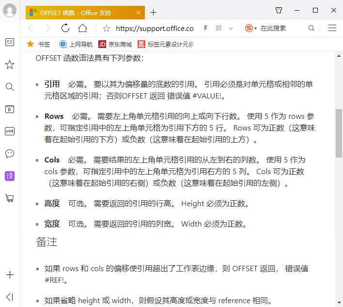Open the Sogou search engine dropdown
Viewport: 343px width, 307px height.
click(250, 28)
